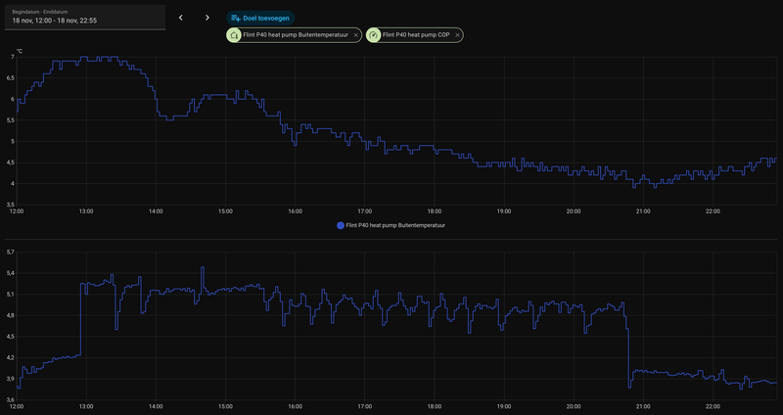Click the 15:00 label on COP chart axis
Viewport: 783px width, 415px height.
click(225, 405)
